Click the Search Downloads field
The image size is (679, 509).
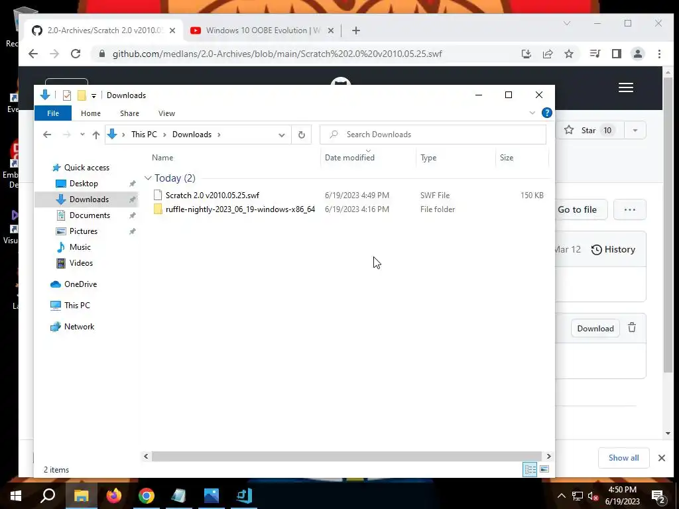click(433, 135)
